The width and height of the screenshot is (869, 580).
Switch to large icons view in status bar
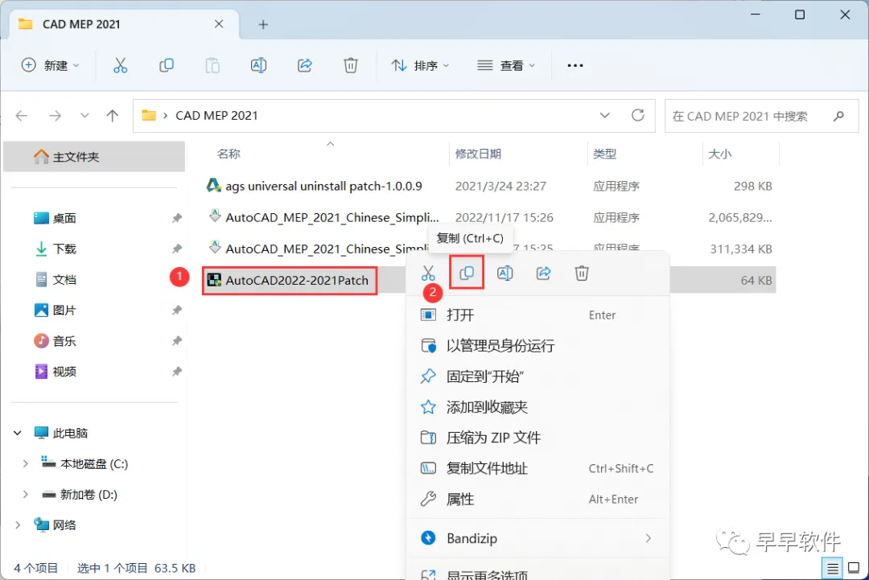tap(854, 568)
